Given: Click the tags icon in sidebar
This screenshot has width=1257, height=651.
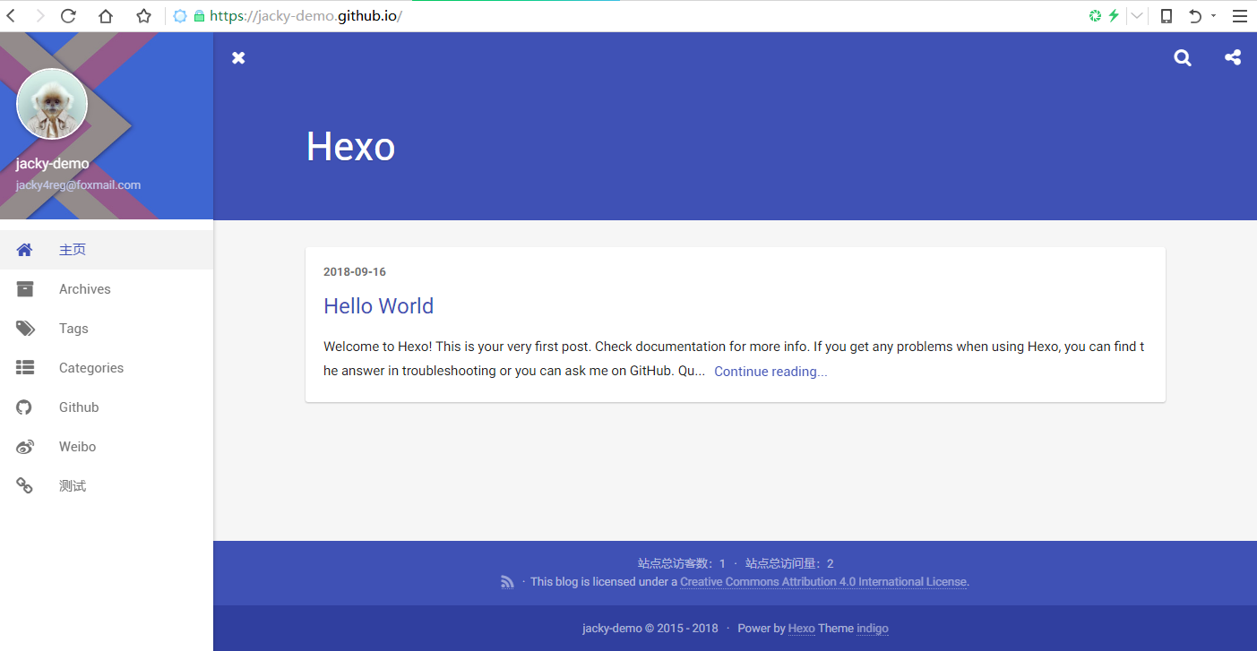Looking at the screenshot, I should (25, 329).
